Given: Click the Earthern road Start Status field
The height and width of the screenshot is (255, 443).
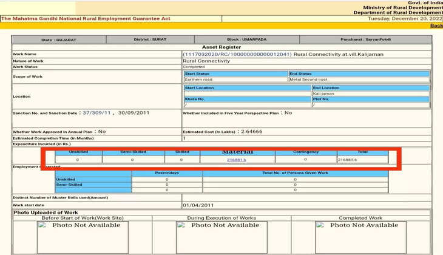Looking at the screenshot, I should coord(235,80).
